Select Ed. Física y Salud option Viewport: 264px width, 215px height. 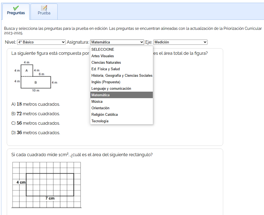105,69
